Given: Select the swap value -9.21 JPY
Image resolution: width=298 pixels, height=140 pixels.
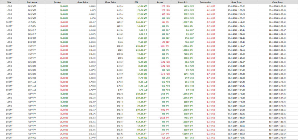Looking at the screenshot, I should pyautogui.click(x=165, y=22).
